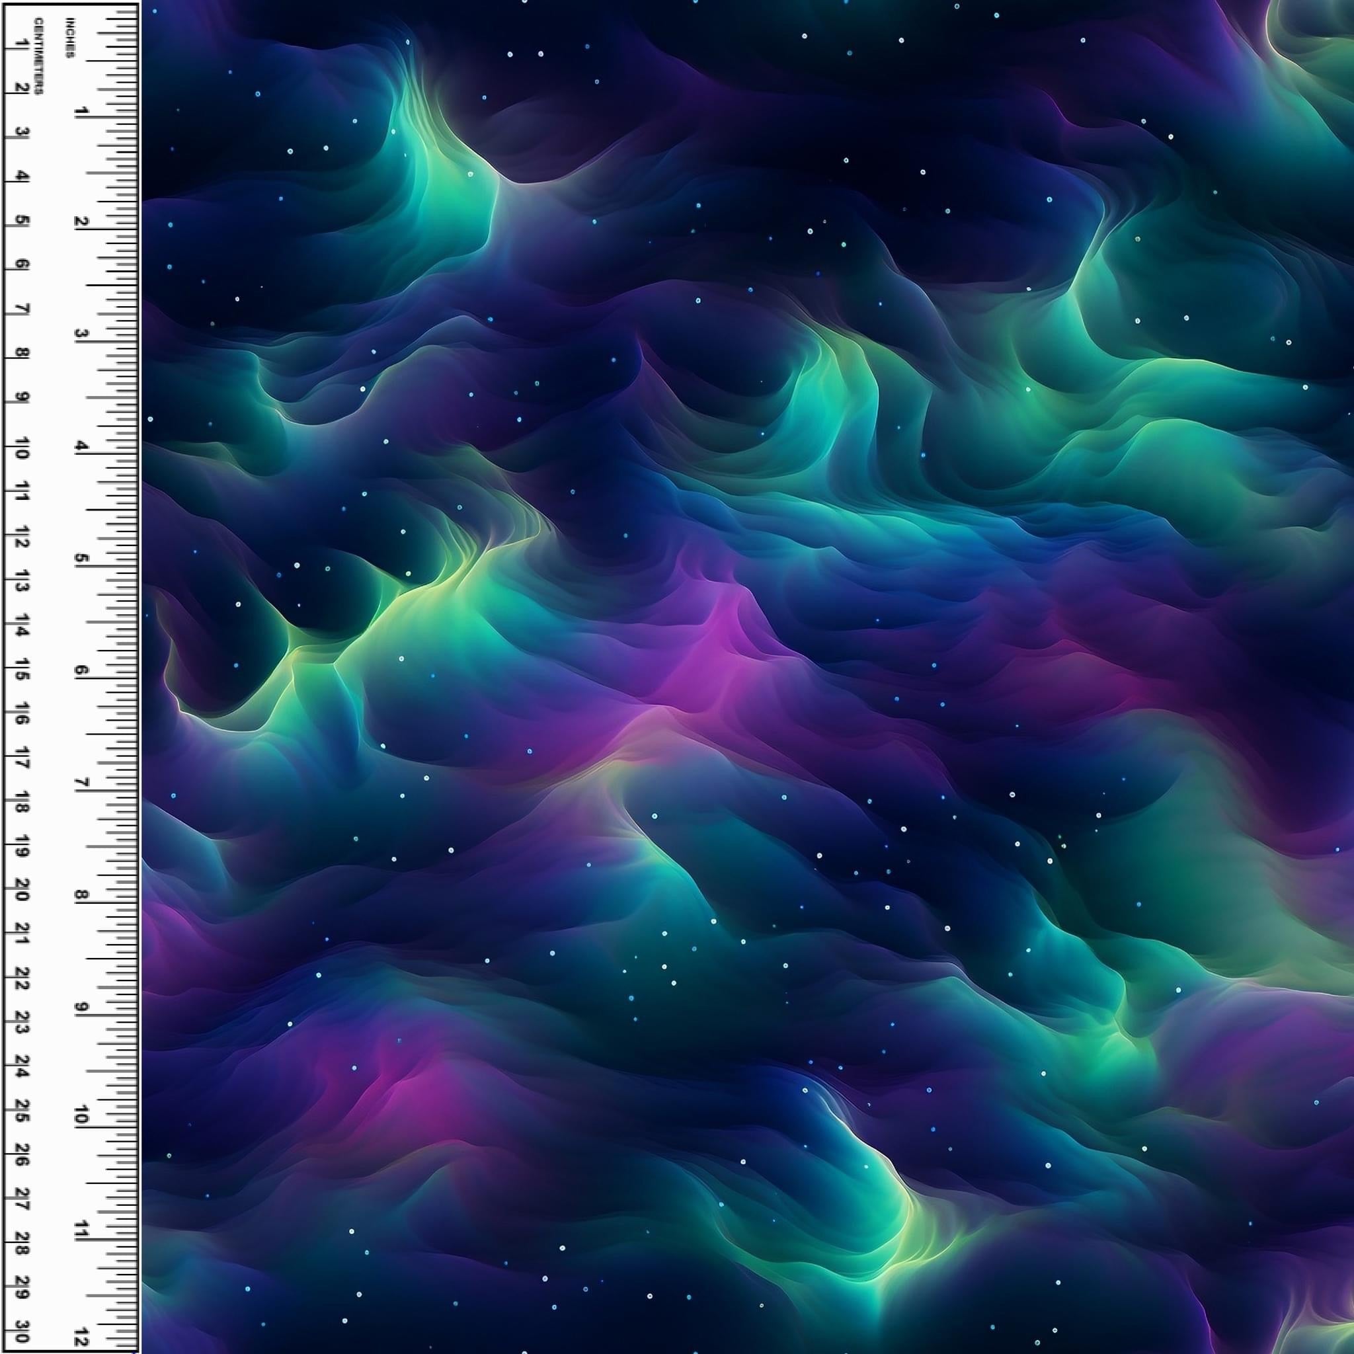Click the CENTIMETERS label on the ruler

pyautogui.click(x=38, y=56)
